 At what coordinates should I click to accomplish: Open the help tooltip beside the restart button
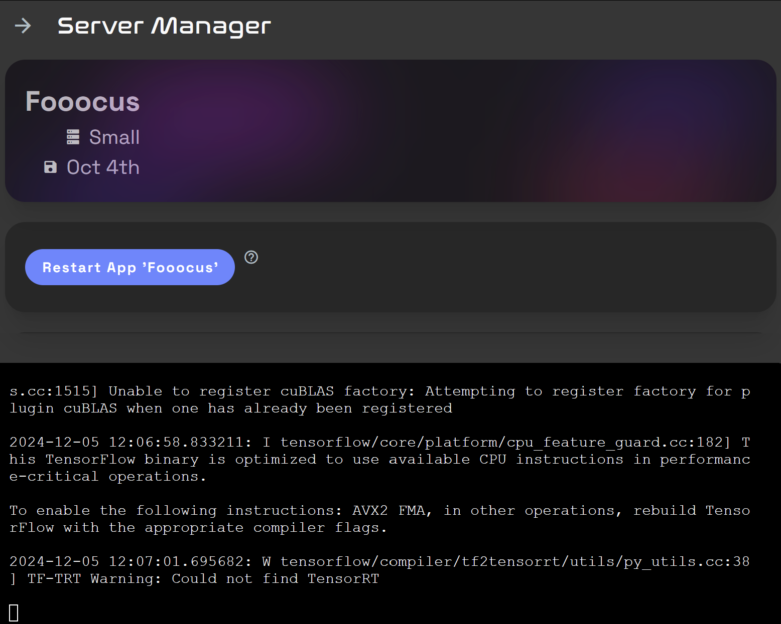251,257
